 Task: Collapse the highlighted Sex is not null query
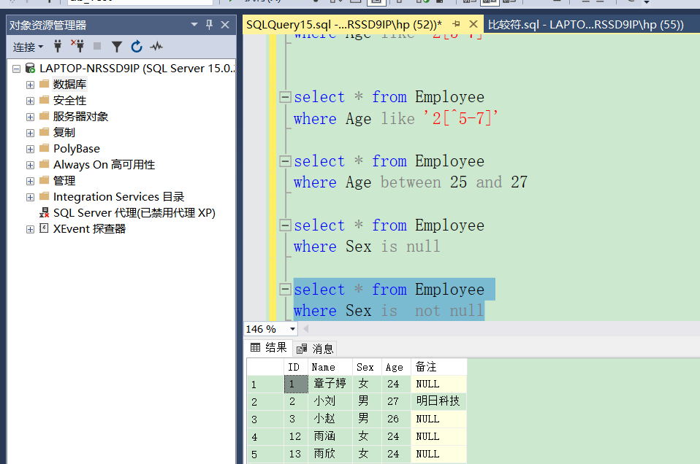coord(285,290)
